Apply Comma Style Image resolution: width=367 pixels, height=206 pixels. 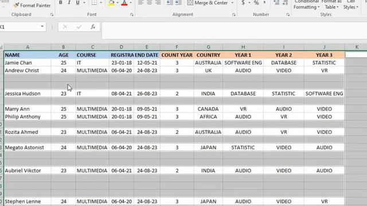264,3
